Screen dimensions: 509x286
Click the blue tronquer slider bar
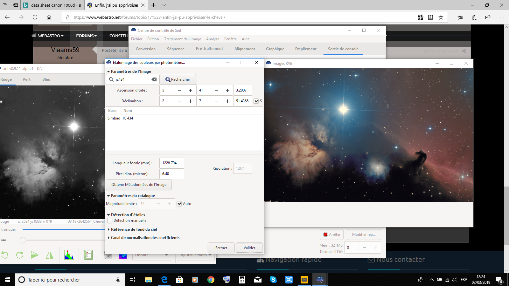tap(64, 229)
